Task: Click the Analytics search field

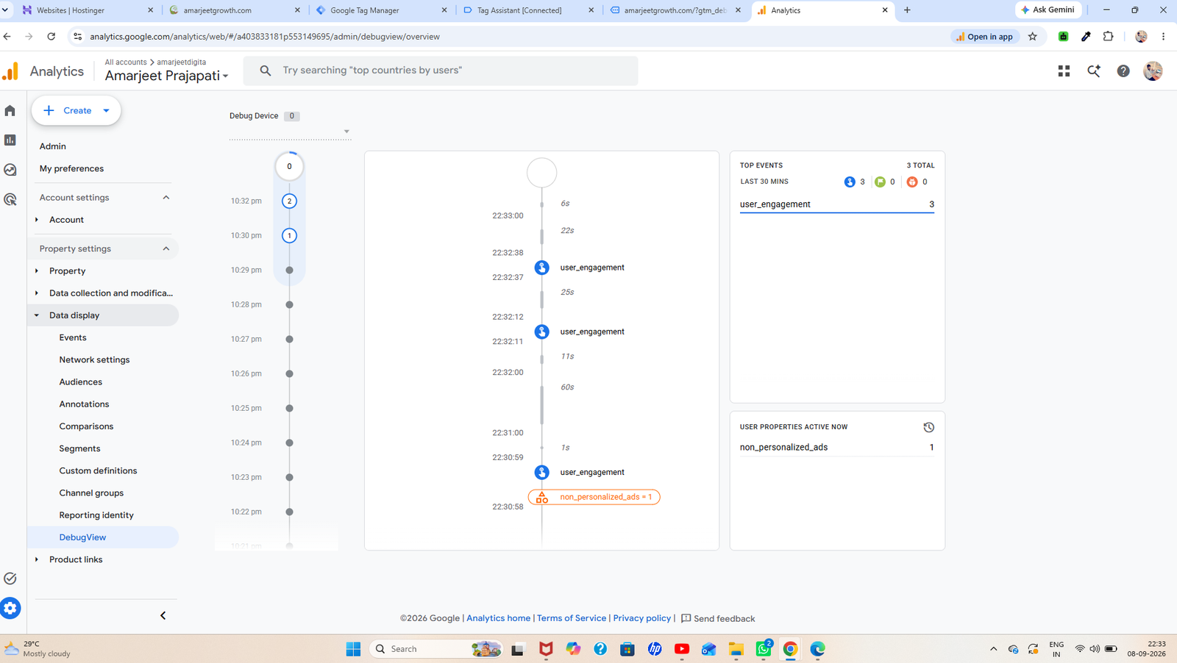Action: click(441, 71)
